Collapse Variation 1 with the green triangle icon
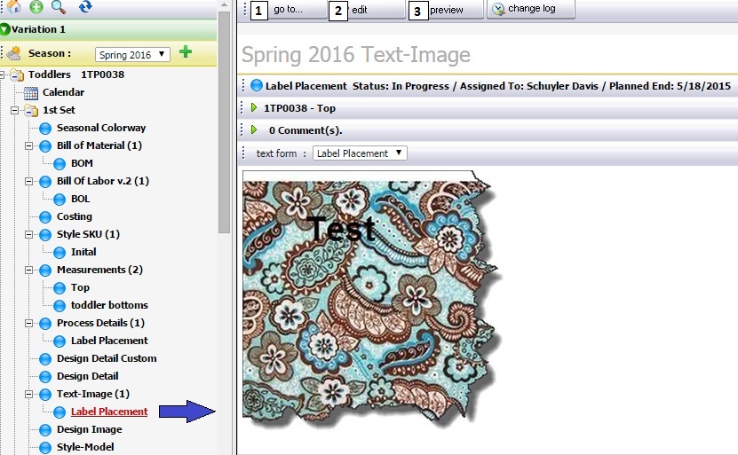This screenshot has height=455, width=738. (4, 29)
